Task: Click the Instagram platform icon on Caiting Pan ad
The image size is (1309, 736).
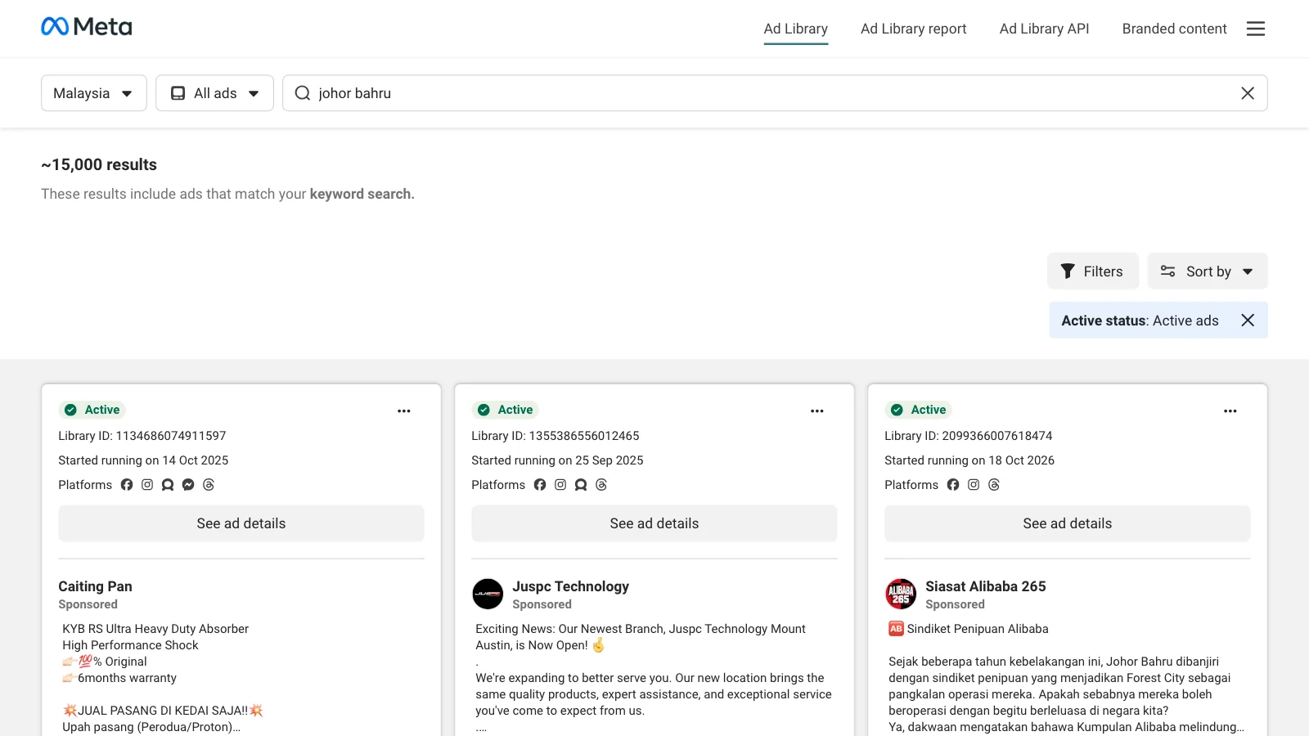Action: point(147,485)
